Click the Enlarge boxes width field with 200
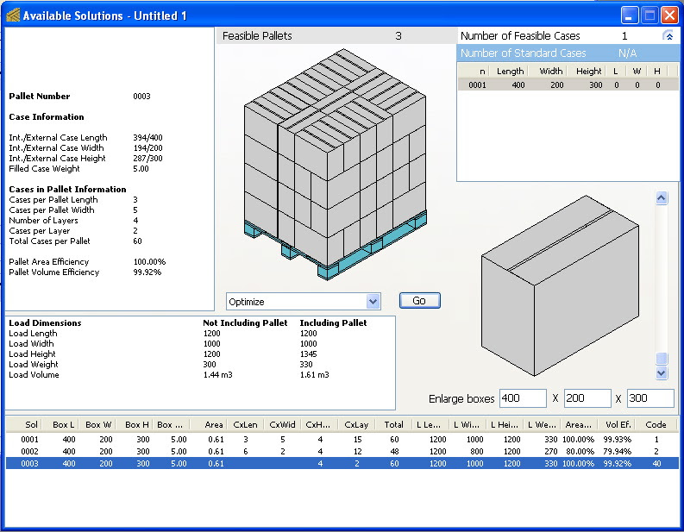Image resolution: width=684 pixels, height=532 pixels. pyautogui.click(x=587, y=398)
